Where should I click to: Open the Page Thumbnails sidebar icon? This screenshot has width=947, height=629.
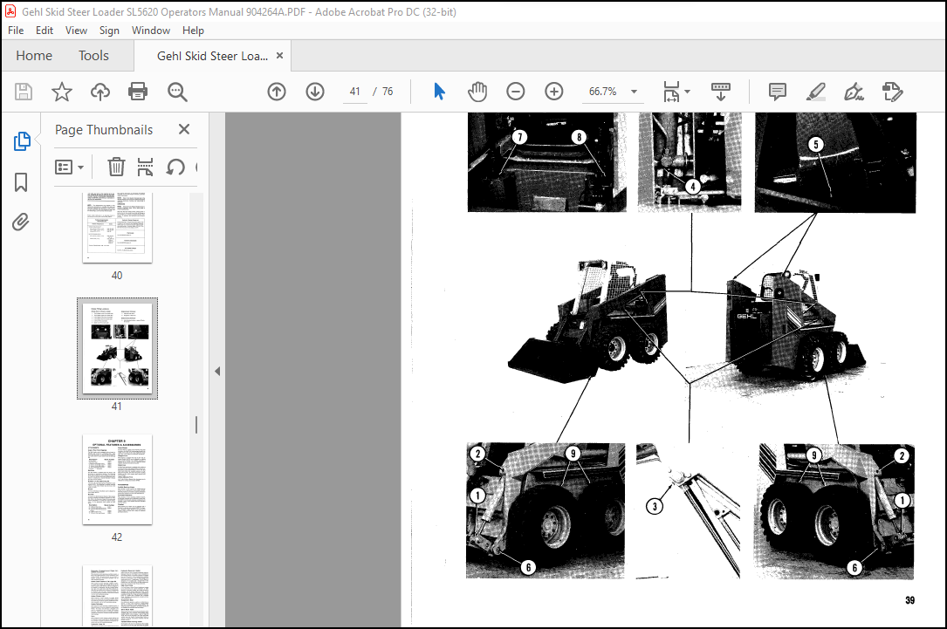pos(22,141)
